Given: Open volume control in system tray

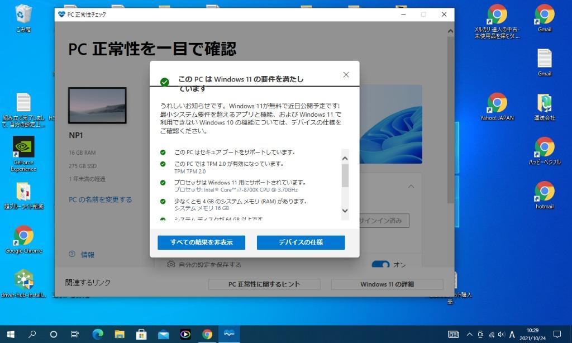Looking at the screenshot, I should [502, 334].
